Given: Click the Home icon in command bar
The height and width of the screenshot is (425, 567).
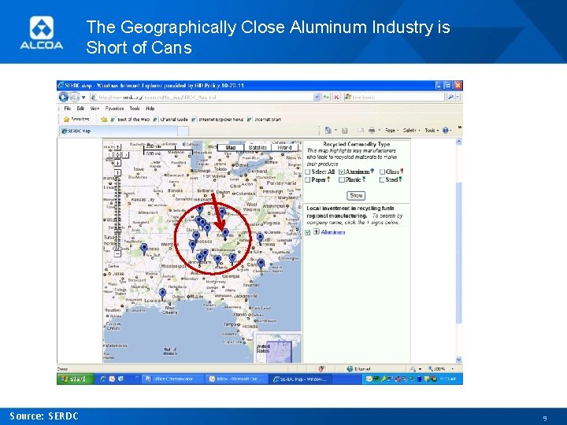Looking at the screenshot, I should 328,130.
